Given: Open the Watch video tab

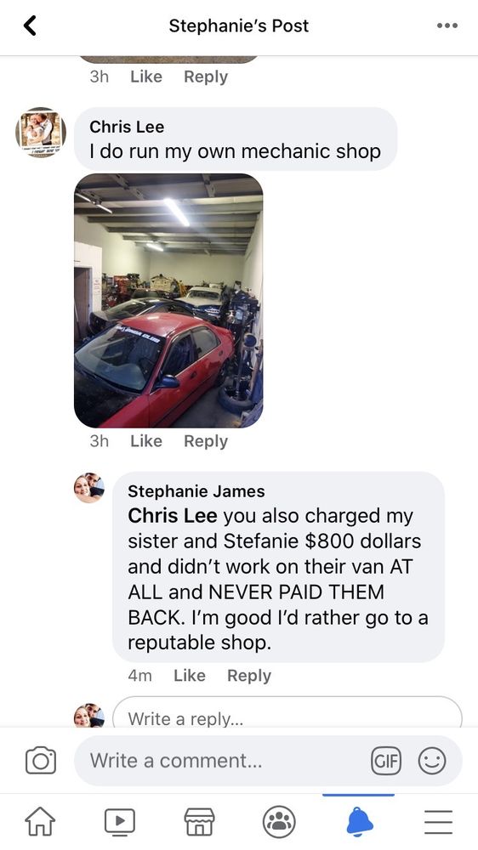Looking at the screenshot, I should [x=120, y=822].
